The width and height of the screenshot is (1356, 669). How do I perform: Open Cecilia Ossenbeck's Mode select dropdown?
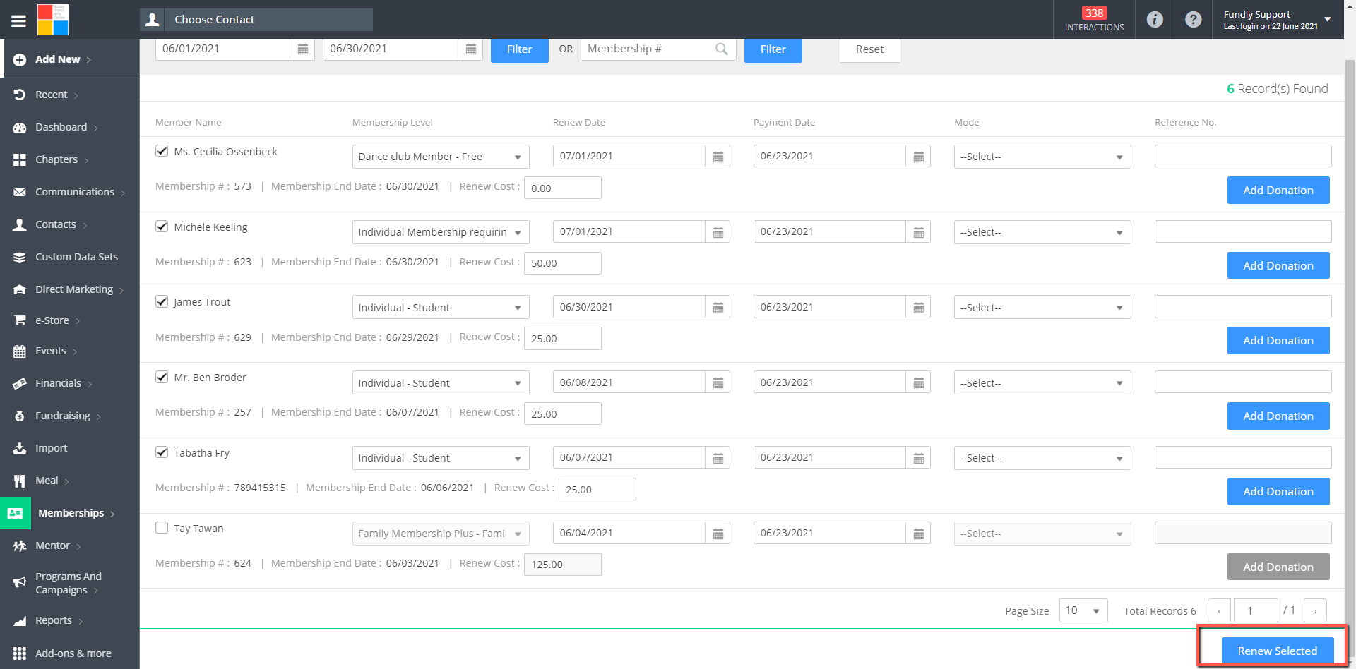click(1042, 157)
